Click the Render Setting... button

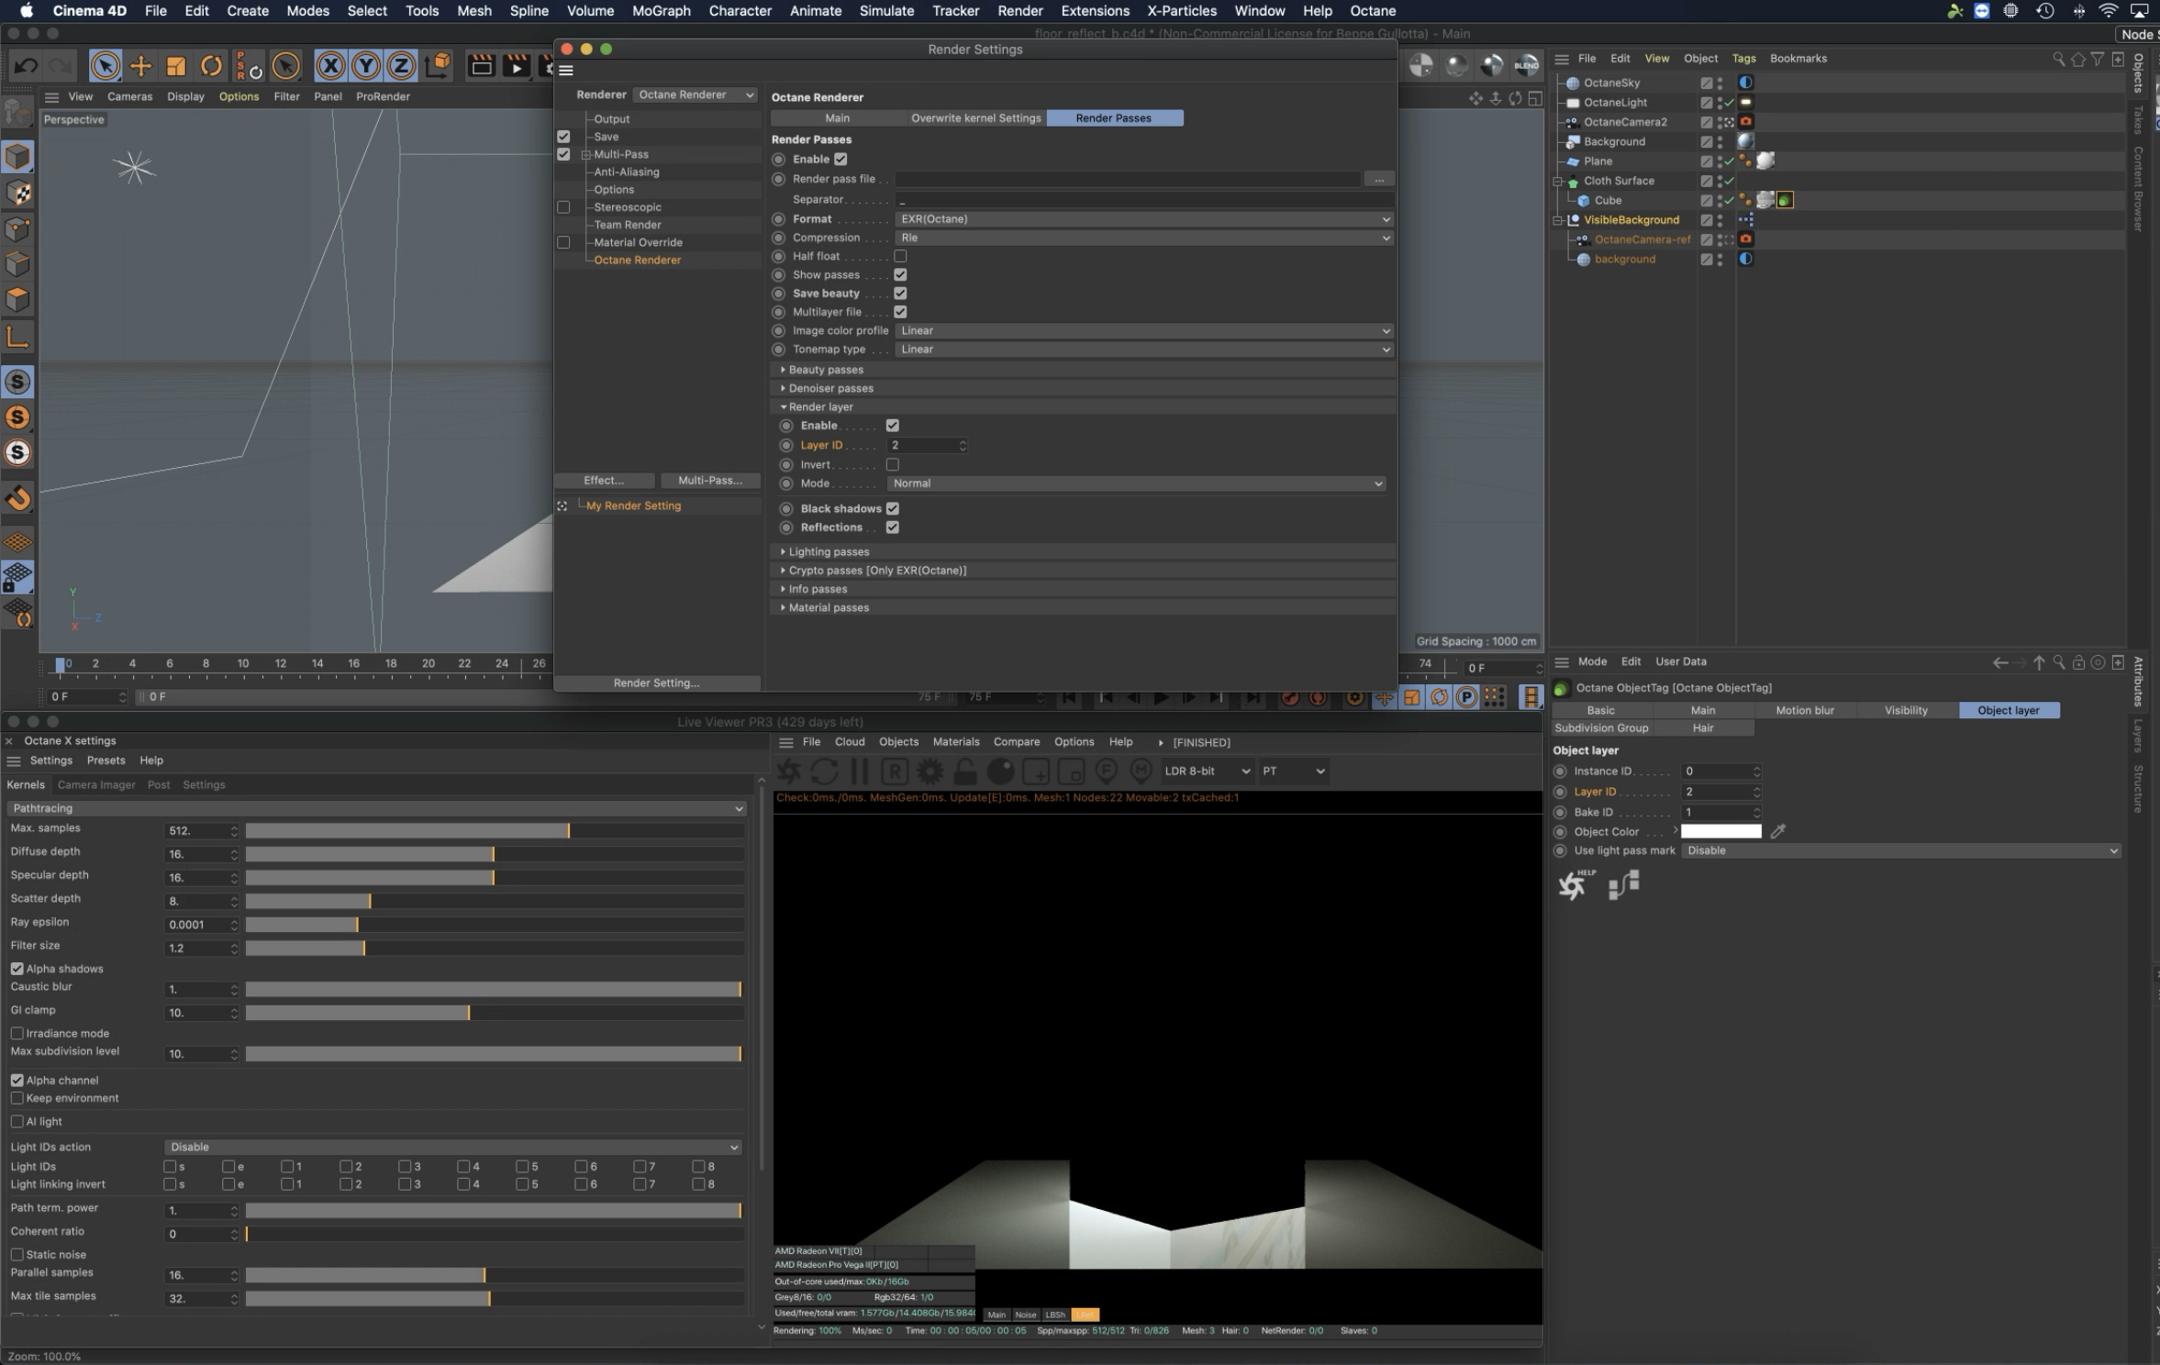coord(656,682)
